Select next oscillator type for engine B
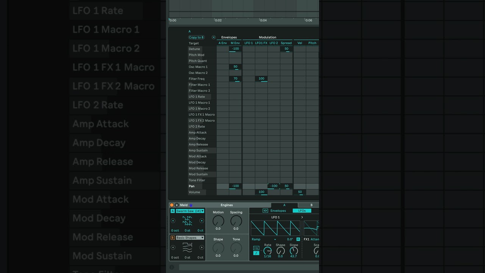485x273 pixels. coord(202,248)
